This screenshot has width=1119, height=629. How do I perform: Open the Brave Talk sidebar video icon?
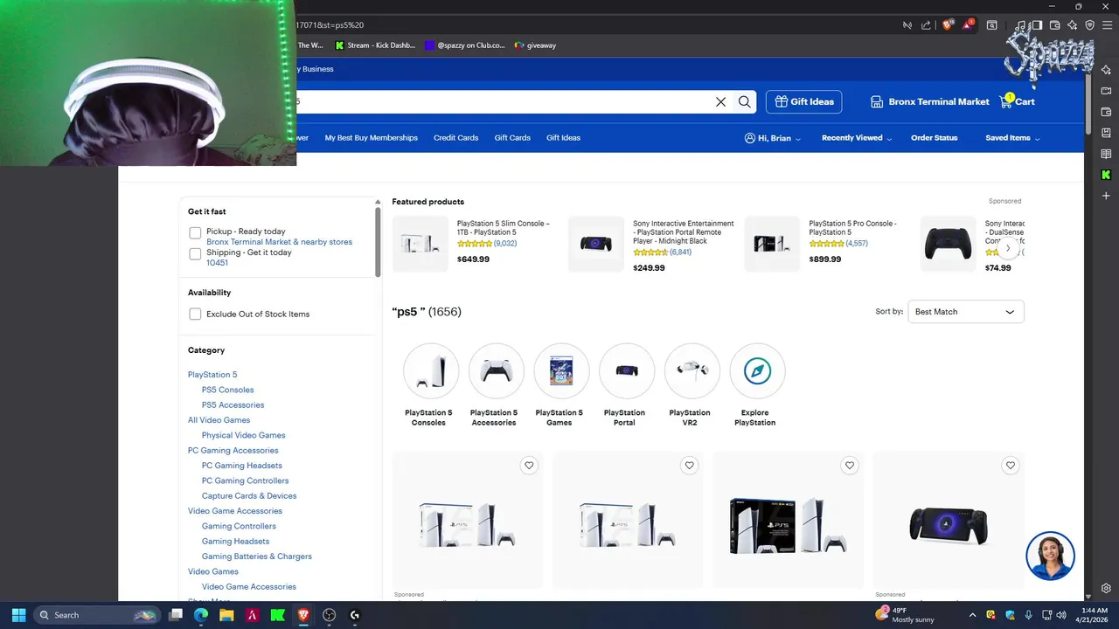tap(1106, 91)
